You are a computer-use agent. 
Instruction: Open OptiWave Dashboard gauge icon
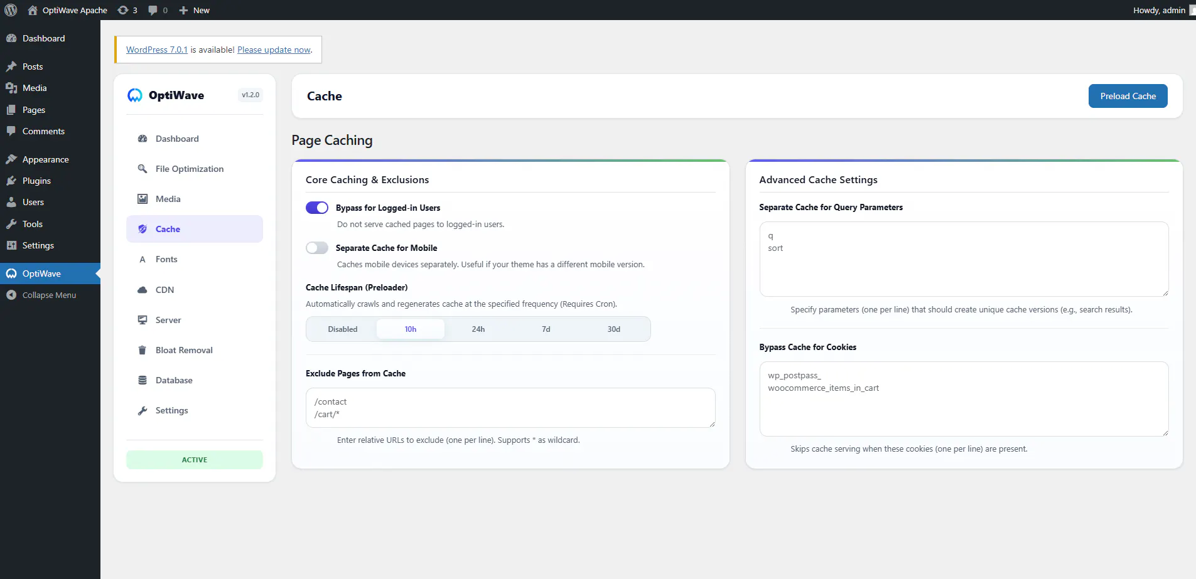(143, 139)
